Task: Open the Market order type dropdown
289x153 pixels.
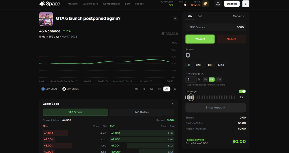Action: [x=239, y=16]
